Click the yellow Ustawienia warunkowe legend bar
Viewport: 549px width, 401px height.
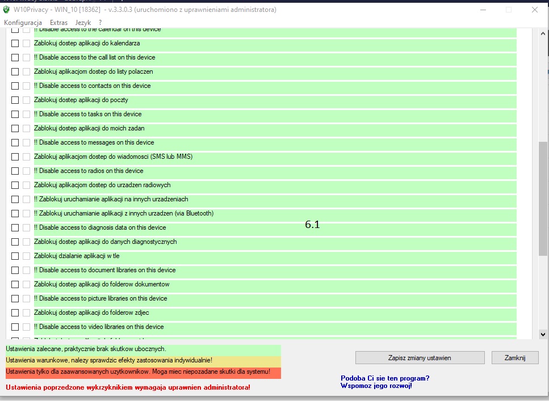143,361
